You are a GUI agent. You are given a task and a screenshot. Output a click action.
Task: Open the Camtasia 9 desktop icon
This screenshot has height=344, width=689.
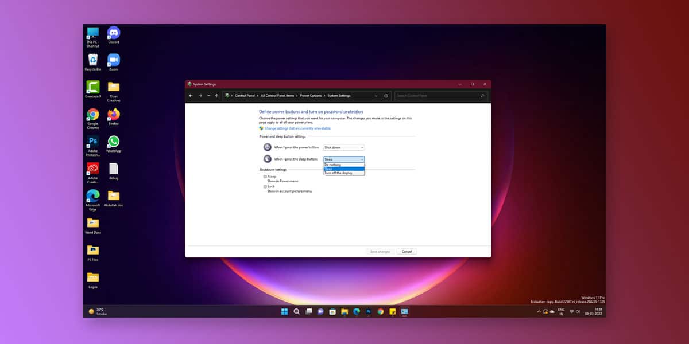(92, 89)
